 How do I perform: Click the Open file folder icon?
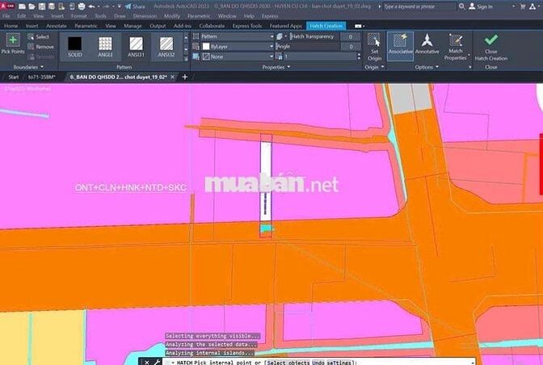pyautogui.click(x=32, y=6)
